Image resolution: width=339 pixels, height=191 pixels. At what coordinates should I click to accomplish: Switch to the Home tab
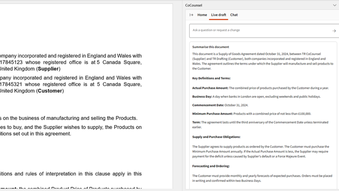[202, 15]
